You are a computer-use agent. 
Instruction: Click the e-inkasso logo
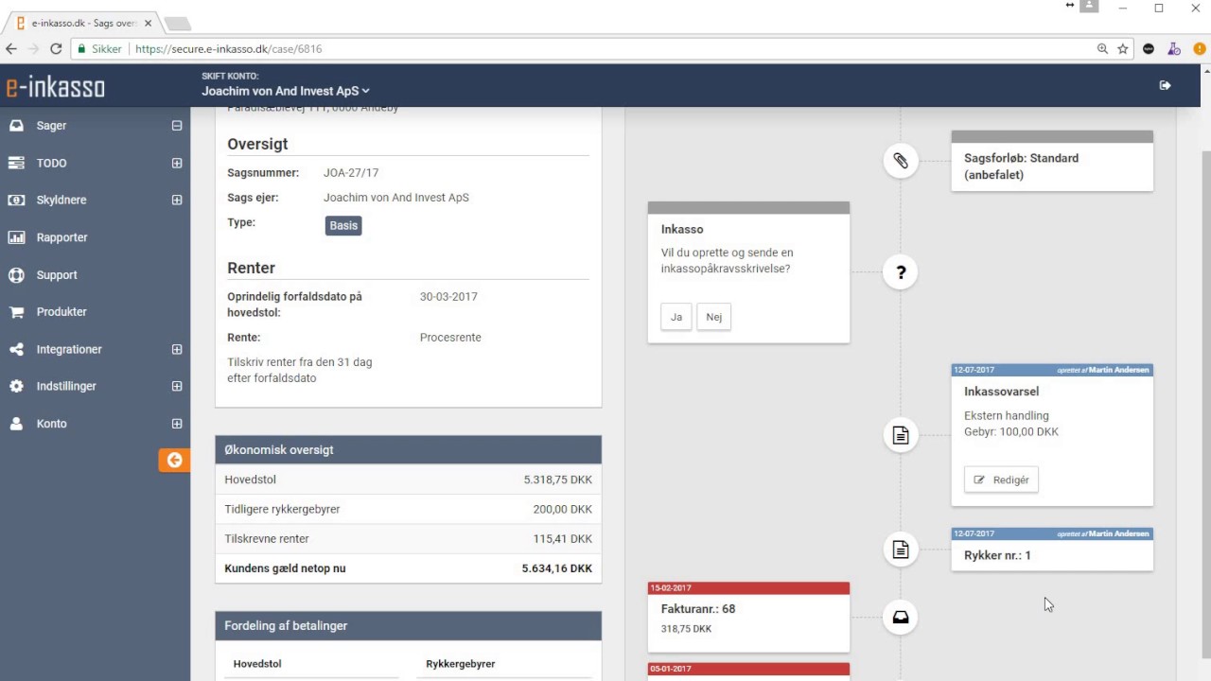pos(56,87)
